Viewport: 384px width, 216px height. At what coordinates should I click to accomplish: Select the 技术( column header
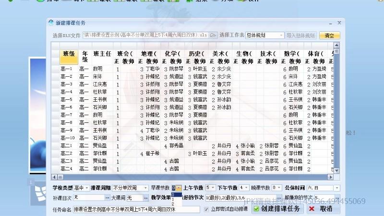coord(268,54)
